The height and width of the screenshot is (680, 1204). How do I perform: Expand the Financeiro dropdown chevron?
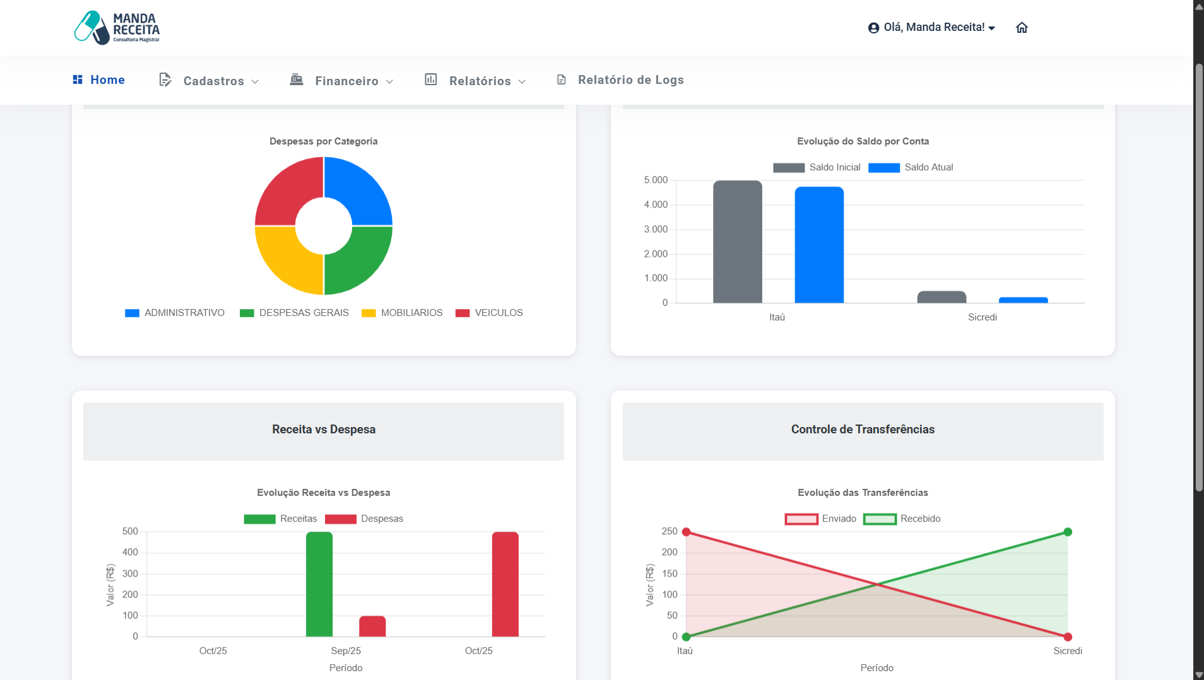click(389, 81)
